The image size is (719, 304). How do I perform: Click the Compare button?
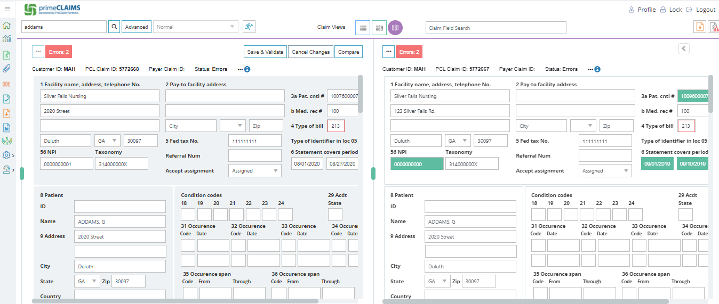coord(348,52)
